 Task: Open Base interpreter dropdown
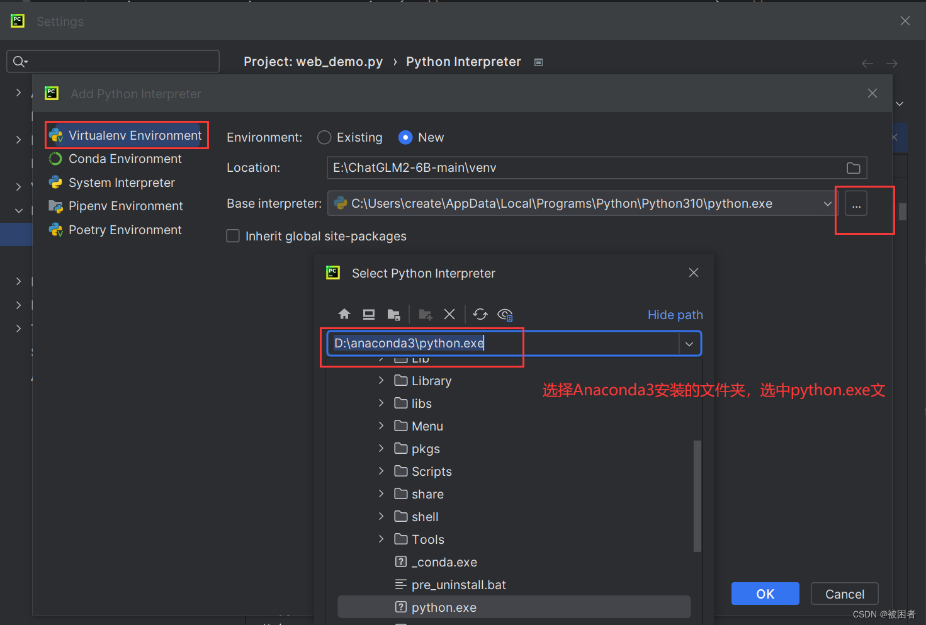tap(827, 204)
